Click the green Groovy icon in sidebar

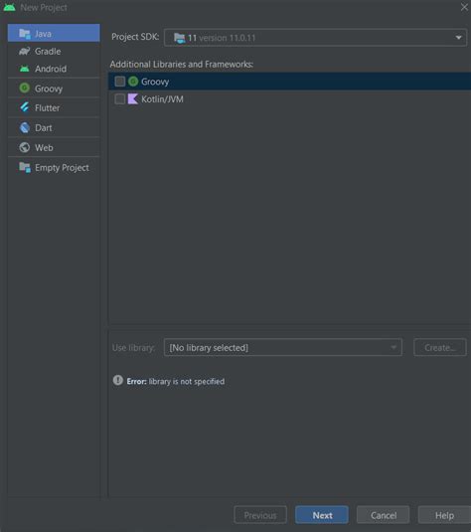pos(25,89)
